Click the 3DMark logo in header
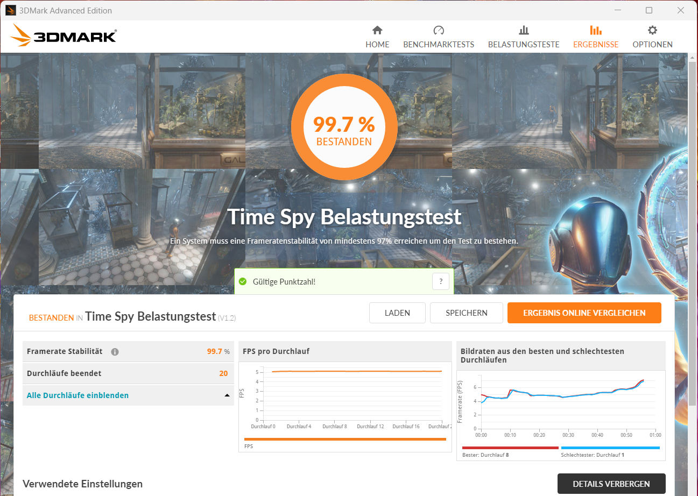Screen dimensions: 698x496 (x=64, y=36)
